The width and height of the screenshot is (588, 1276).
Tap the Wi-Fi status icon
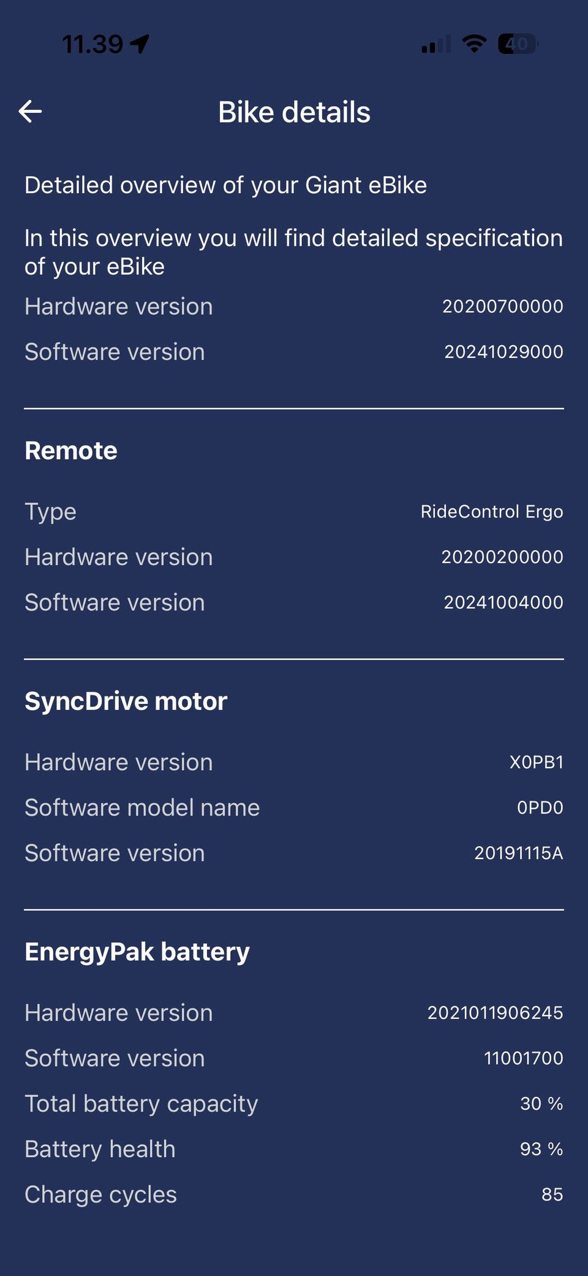coord(474,44)
